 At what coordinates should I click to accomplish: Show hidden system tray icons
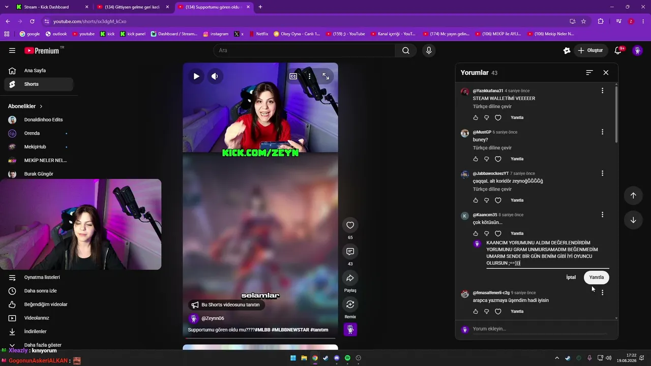coord(556,358)
